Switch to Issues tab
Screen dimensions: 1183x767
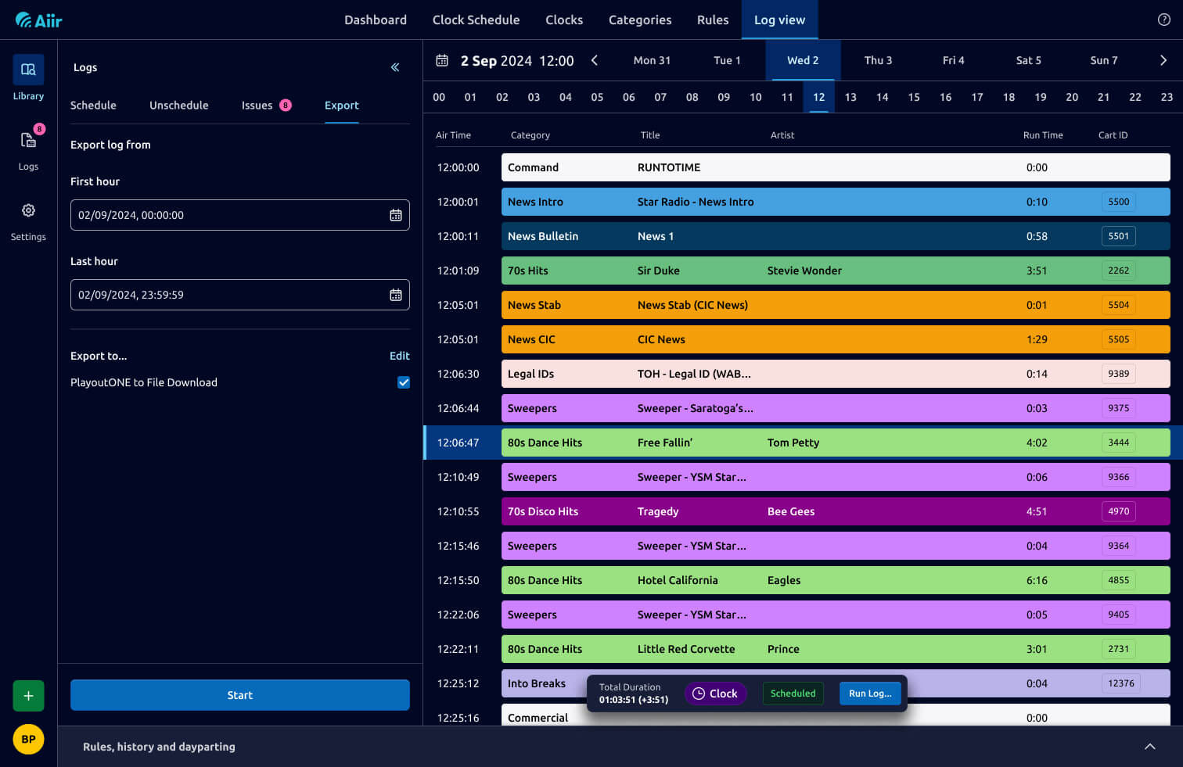point(266,106)
